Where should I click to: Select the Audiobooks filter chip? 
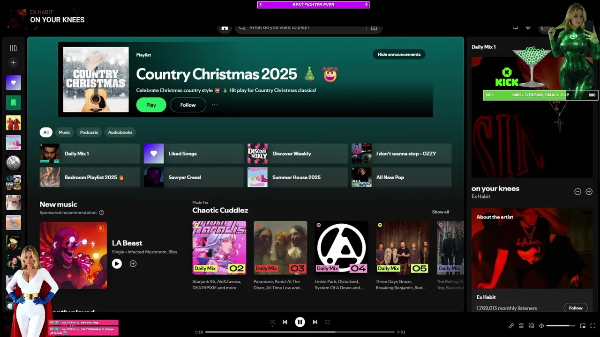point(120,132)
